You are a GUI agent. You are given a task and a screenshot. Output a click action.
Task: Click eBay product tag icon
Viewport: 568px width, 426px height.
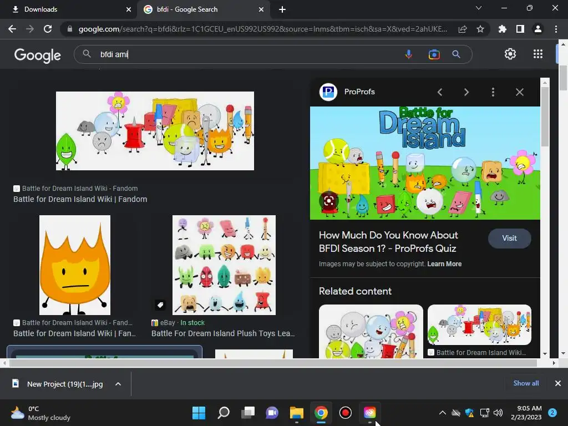coord(160,305)
